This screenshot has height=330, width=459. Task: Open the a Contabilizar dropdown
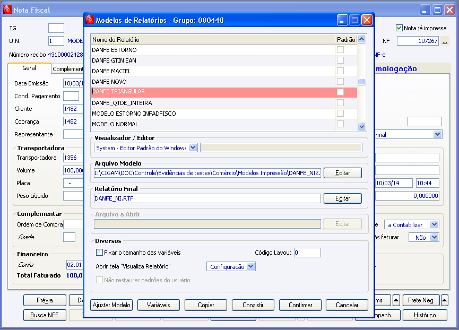click(x=435, y=224)
